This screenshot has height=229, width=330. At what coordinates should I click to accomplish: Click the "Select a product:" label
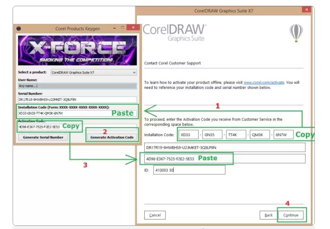click(x=32, y=72)
